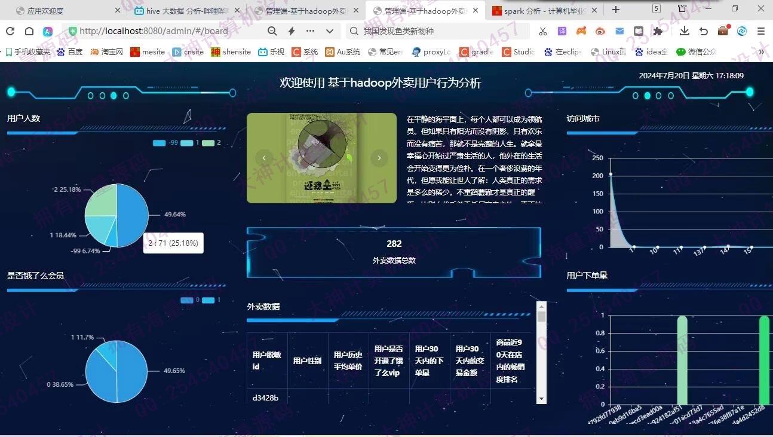Image resolution: width=773 pixels, height=437 pixels.
Task: Open the AI assistant icon in toolbar
Action: 48,31
